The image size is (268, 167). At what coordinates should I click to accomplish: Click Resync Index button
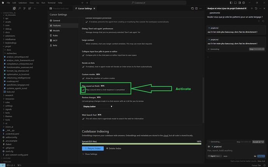(x=93, y=148)
